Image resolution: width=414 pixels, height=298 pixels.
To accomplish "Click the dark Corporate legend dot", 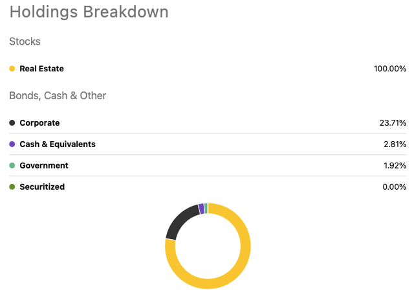I will pos(12,122).
